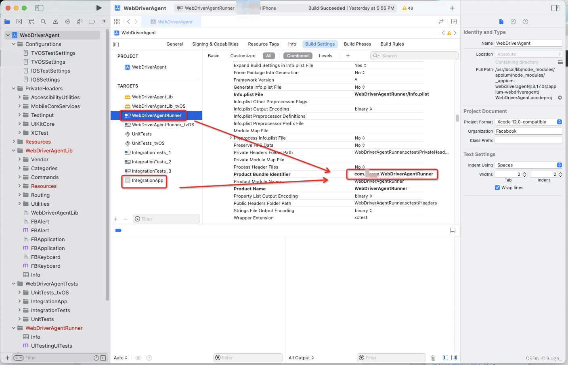Image resolution: width=568 pixels, height=365 pixels.
Task: Expand the Commands folder
Action: click(x=19, y=177)
